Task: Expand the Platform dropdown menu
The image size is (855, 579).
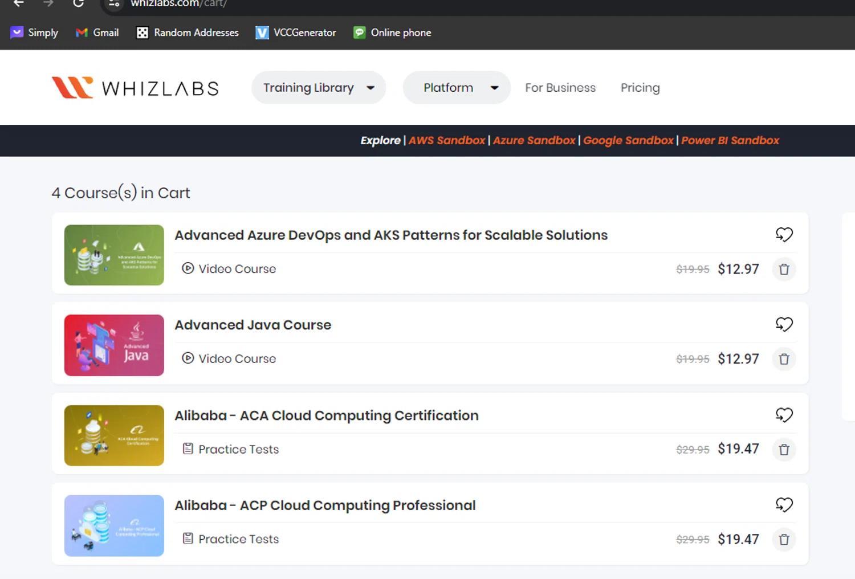Action: 457,88
